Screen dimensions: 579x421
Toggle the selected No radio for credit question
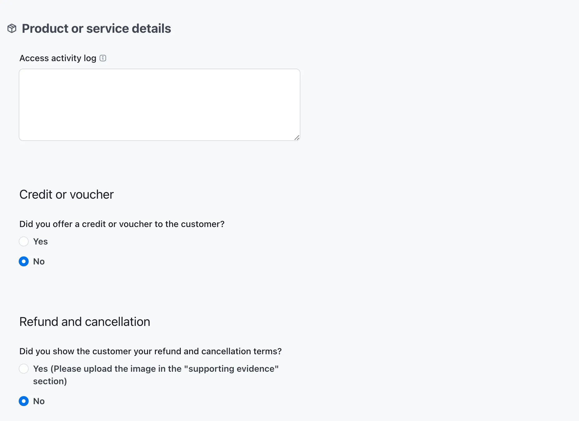(23, 261)
